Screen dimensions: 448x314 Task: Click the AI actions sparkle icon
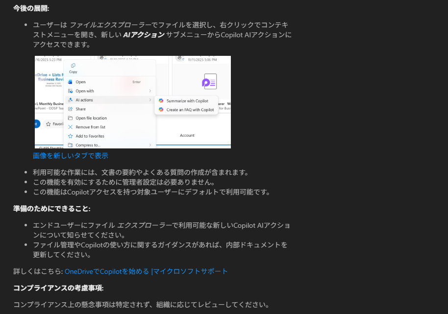coord(71,100)
